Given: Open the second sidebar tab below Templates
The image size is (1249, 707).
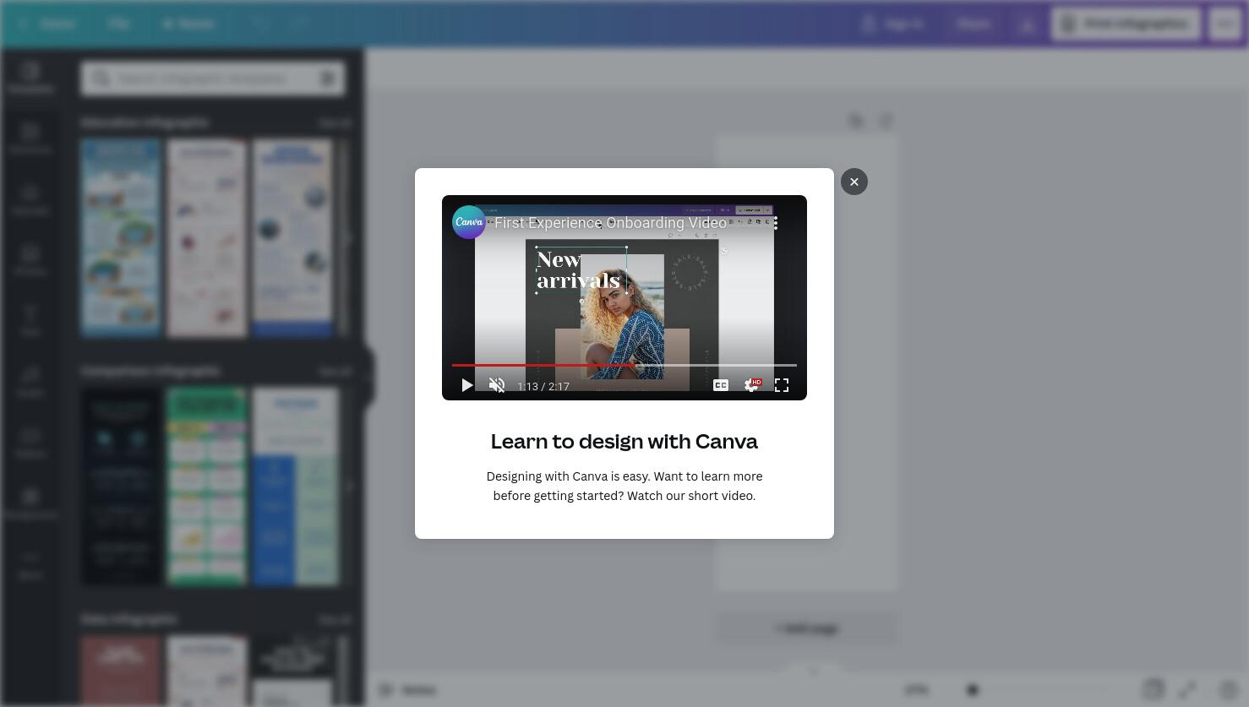Looking at the screenshot, I should click(30, 139).
